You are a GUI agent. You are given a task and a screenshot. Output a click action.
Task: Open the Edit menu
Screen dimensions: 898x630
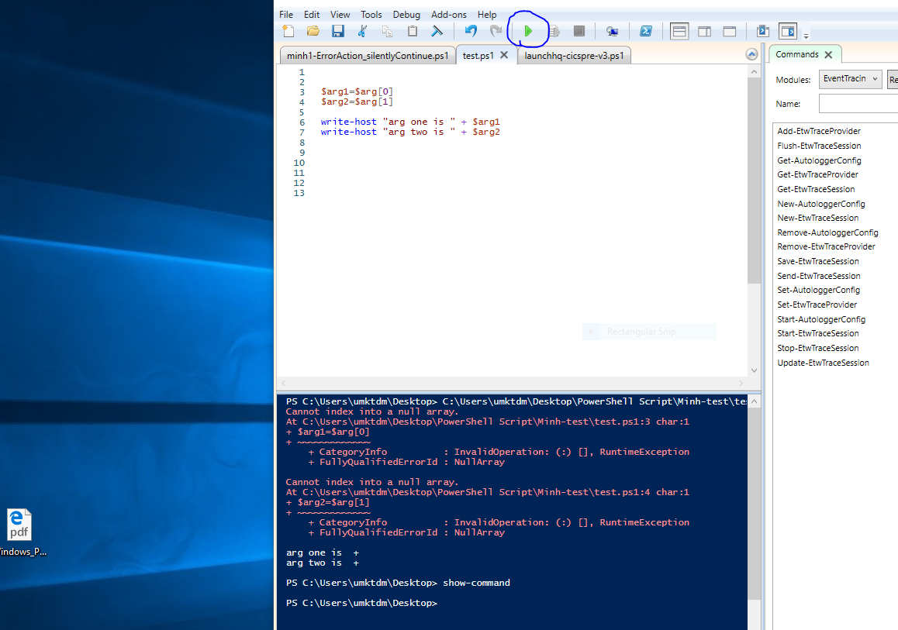pyautogui.click(x=312, y=14)
